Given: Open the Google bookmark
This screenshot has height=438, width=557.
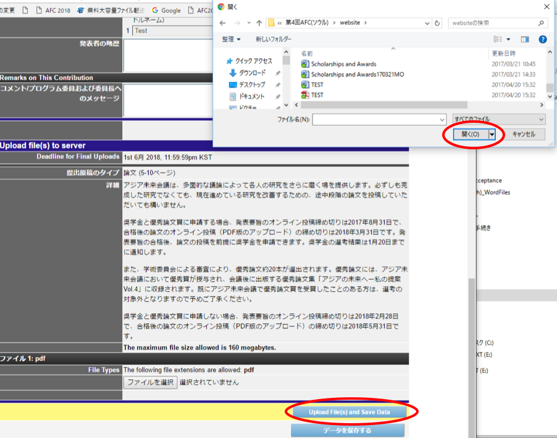Looking at the screenshot, I should pyautogui.click(x=167, y=10).
